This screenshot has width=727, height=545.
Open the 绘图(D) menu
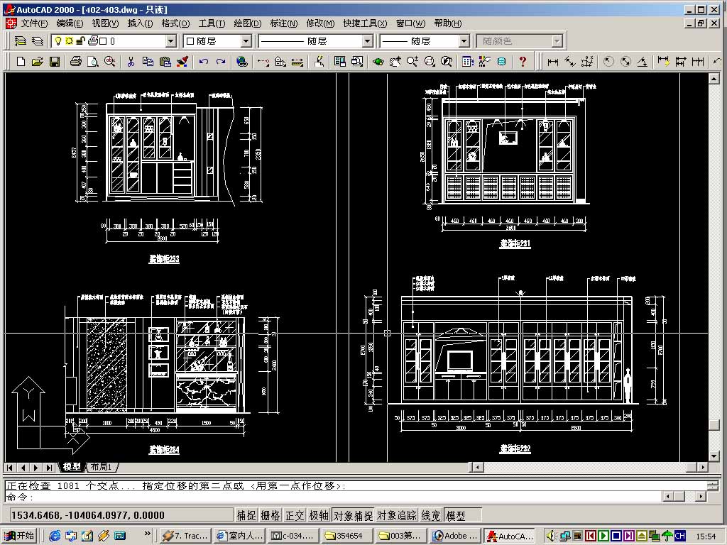248,23
